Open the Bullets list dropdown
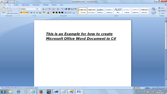The image size is (167, 94). pyautogui.click(x=55, y=9)
